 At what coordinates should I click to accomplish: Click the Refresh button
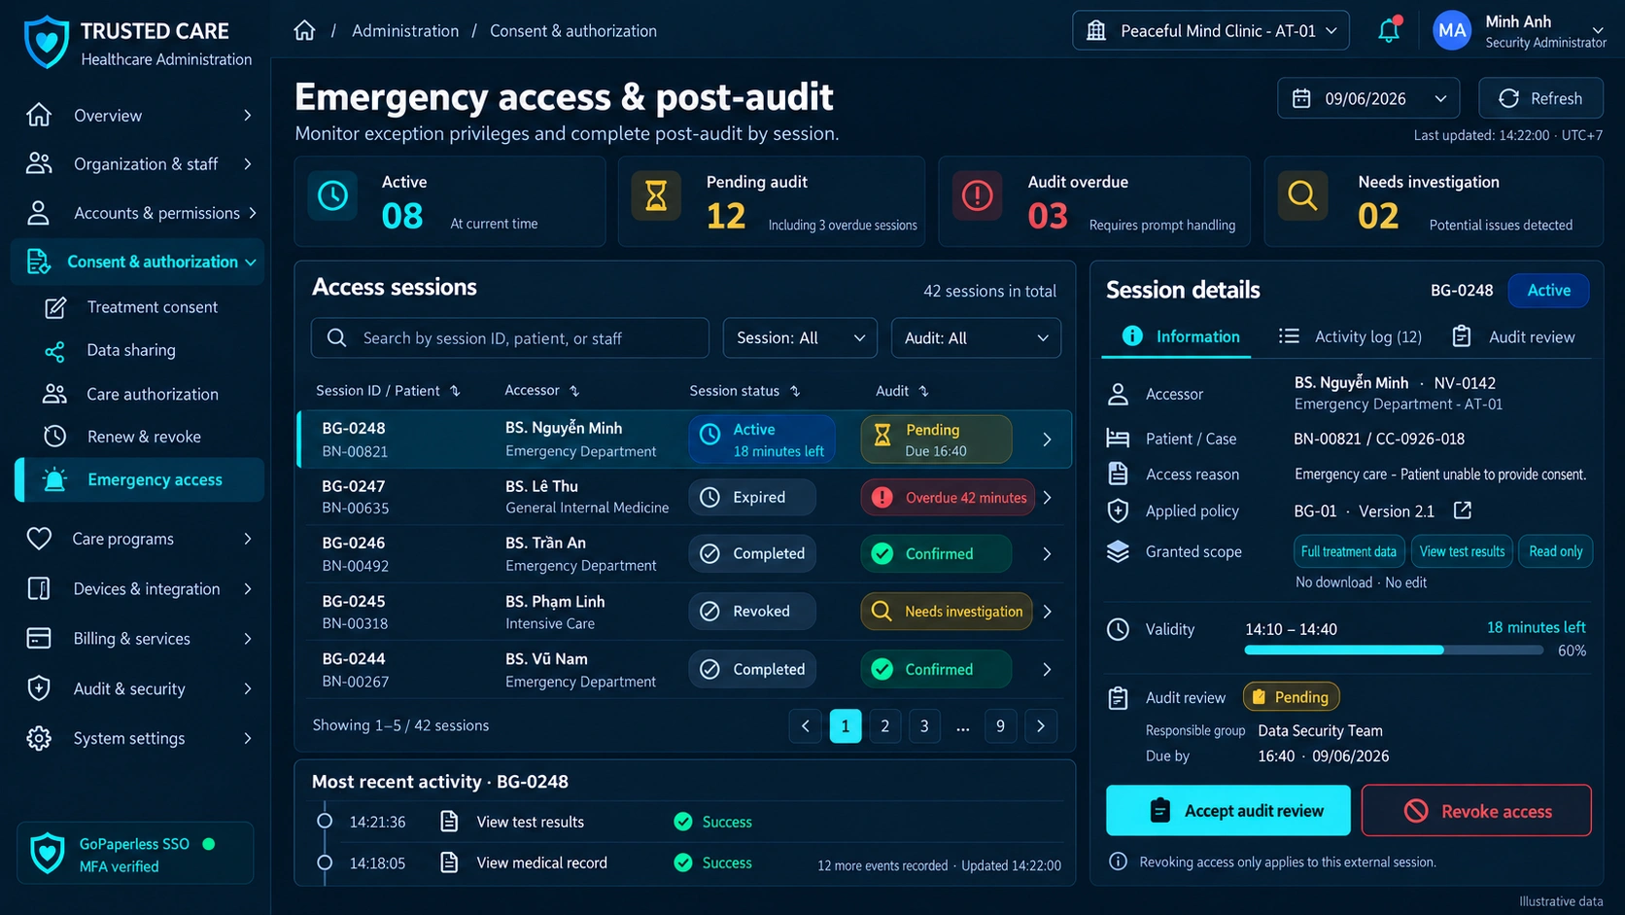1540,98
